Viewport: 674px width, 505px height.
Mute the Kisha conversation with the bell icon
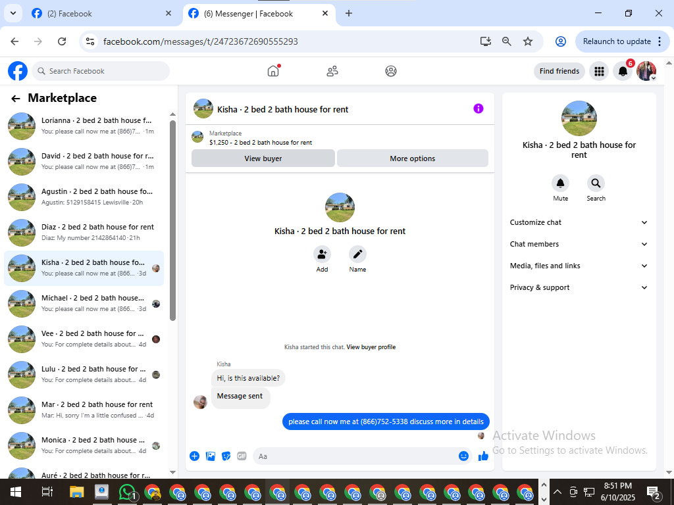pos(561,183)
